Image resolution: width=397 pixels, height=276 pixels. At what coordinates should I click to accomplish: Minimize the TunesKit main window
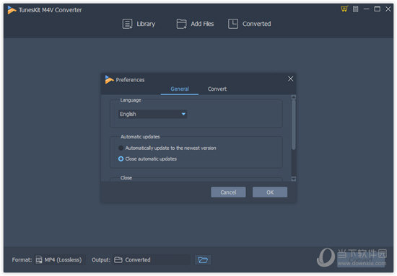367,9
